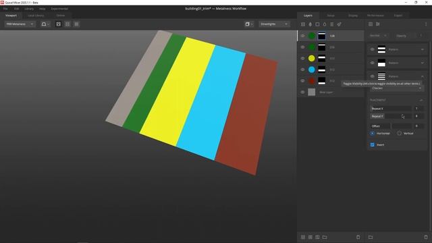The height and width of the screenshot is (243, 432).
Task: Add a surface layer from layer toolbar
Action: (303, 24)
